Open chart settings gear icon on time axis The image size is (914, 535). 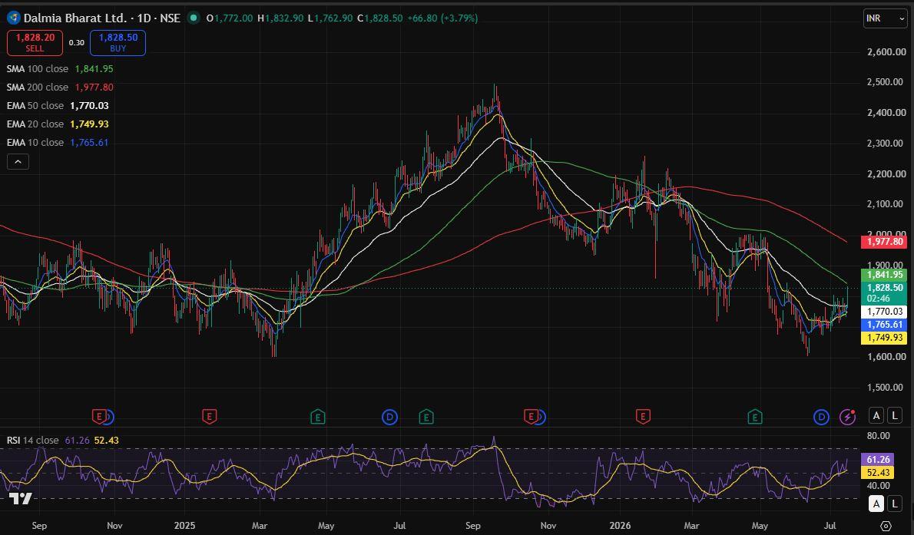click(x=886, y=526)
